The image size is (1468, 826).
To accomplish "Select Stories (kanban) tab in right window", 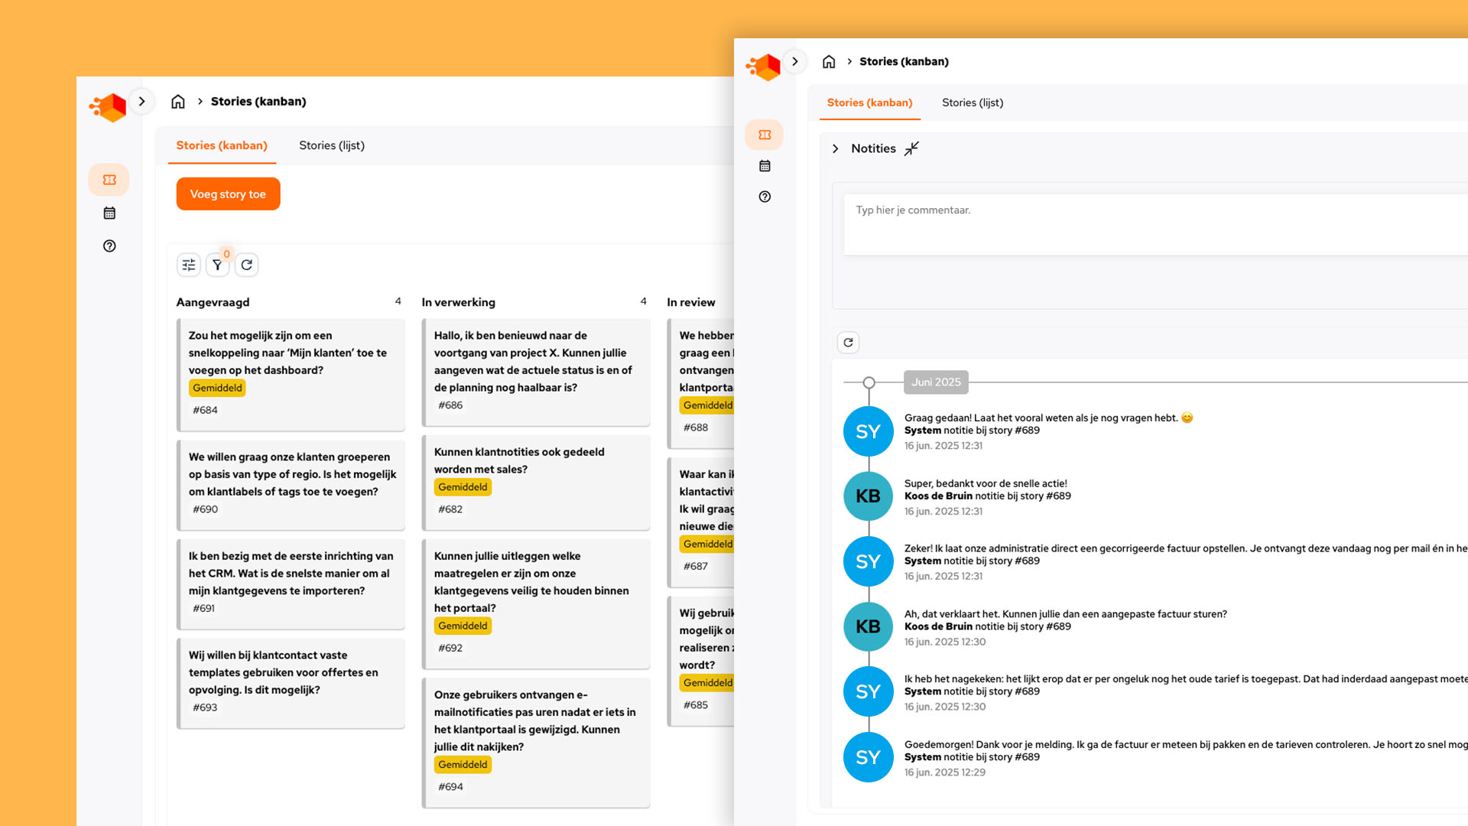I will (869, 102).
